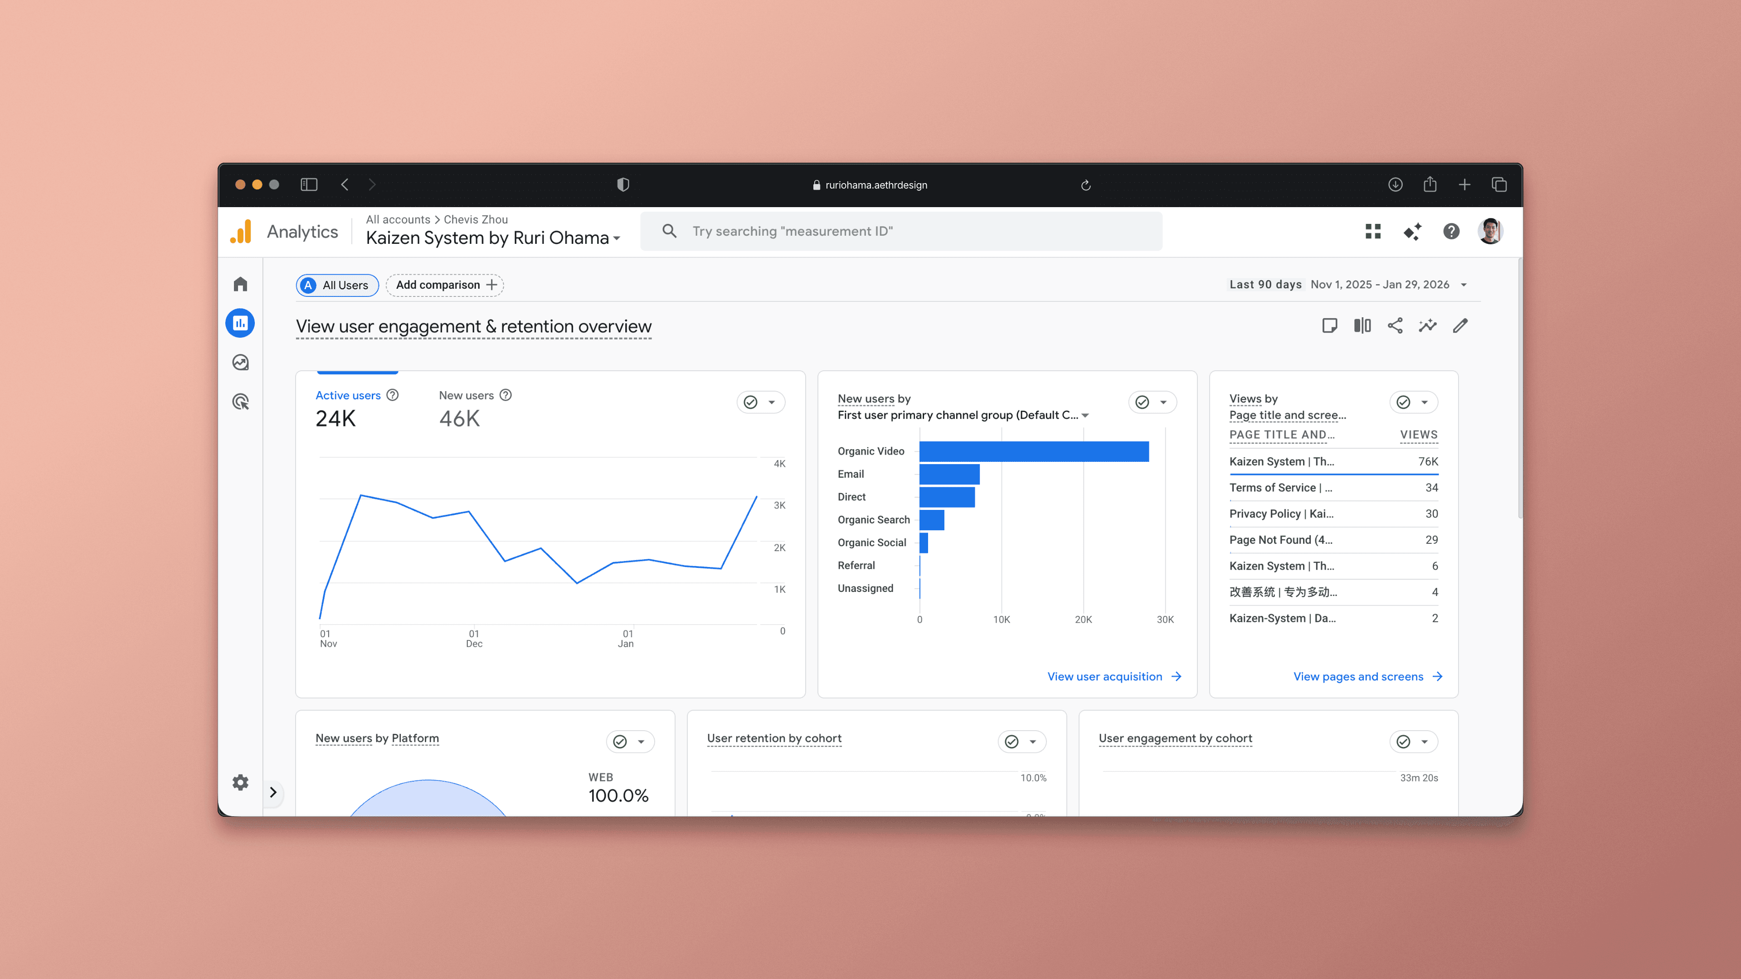
Task: Click the Share this report icon
Action: coord(1395,326)
